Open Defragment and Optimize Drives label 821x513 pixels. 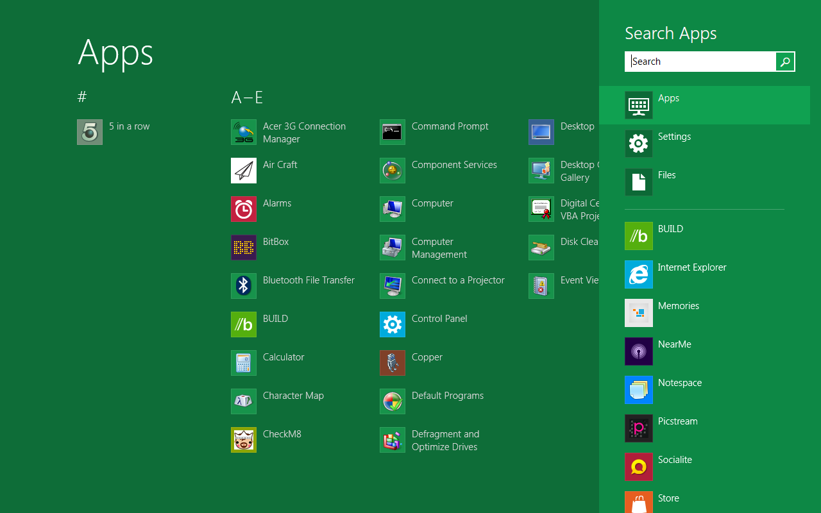click(x=445, y=441)
